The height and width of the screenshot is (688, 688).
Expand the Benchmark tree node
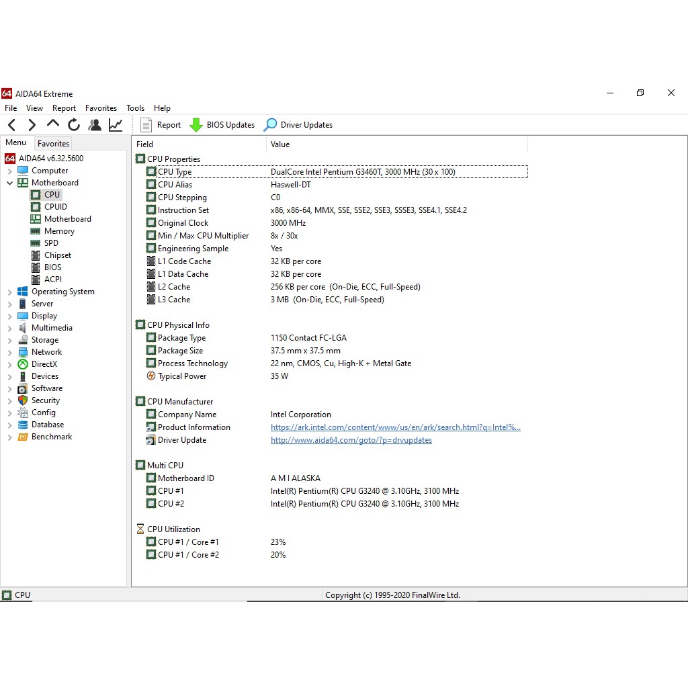pyautogui.click(x=9, y=437)
